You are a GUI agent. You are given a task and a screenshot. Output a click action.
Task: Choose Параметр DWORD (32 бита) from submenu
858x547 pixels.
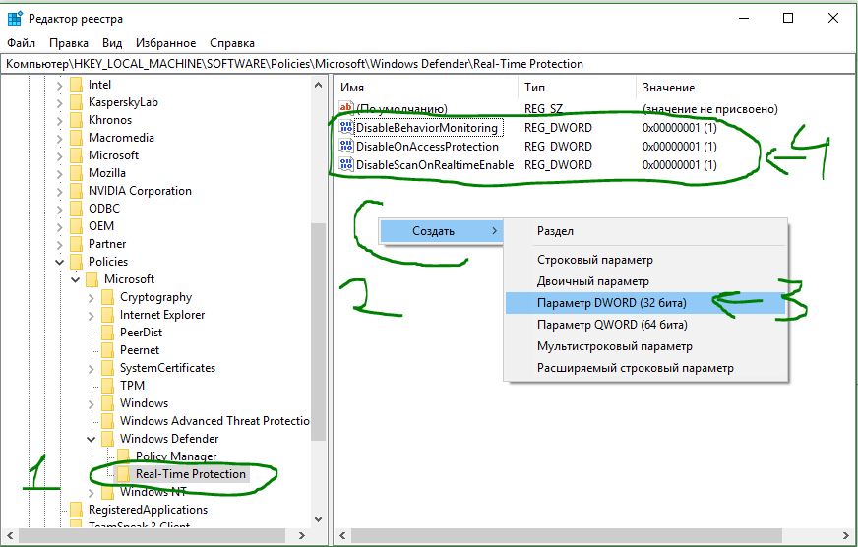[611, 302]
